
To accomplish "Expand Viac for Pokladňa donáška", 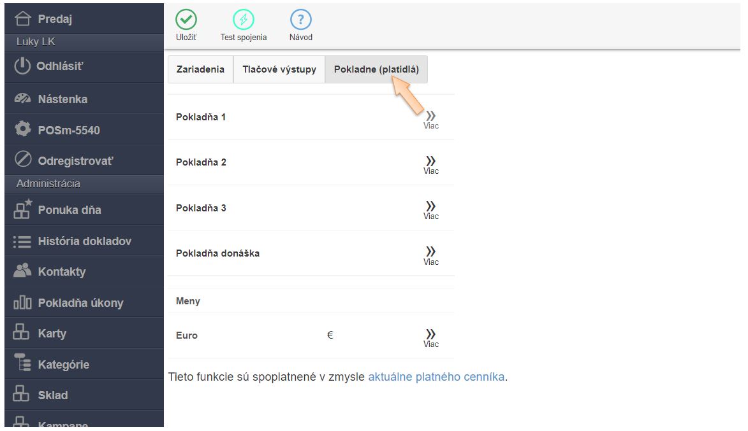I will coord(431,254).
